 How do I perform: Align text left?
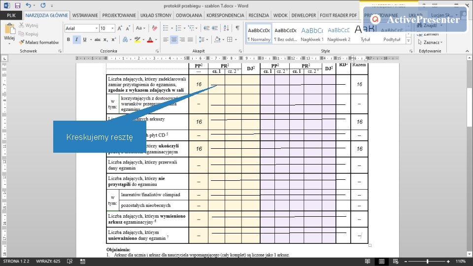point(166,39)
